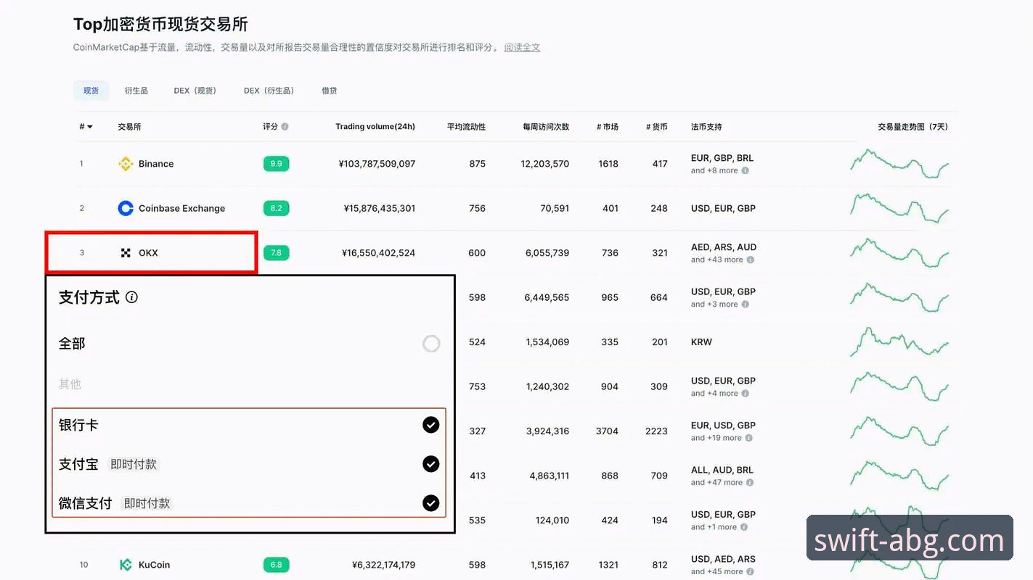Click Coinbase volume ¥15,876,435,301
Screen dimensions: 1033x580
pyautogui.click(x=380, y=208)
